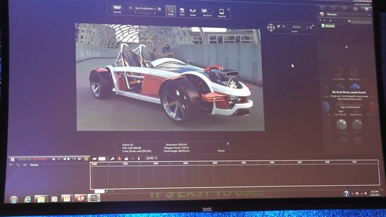The image size is (386, 217).
Task: Click the camera navigation wheel icon
Action: tap(271, 27)
